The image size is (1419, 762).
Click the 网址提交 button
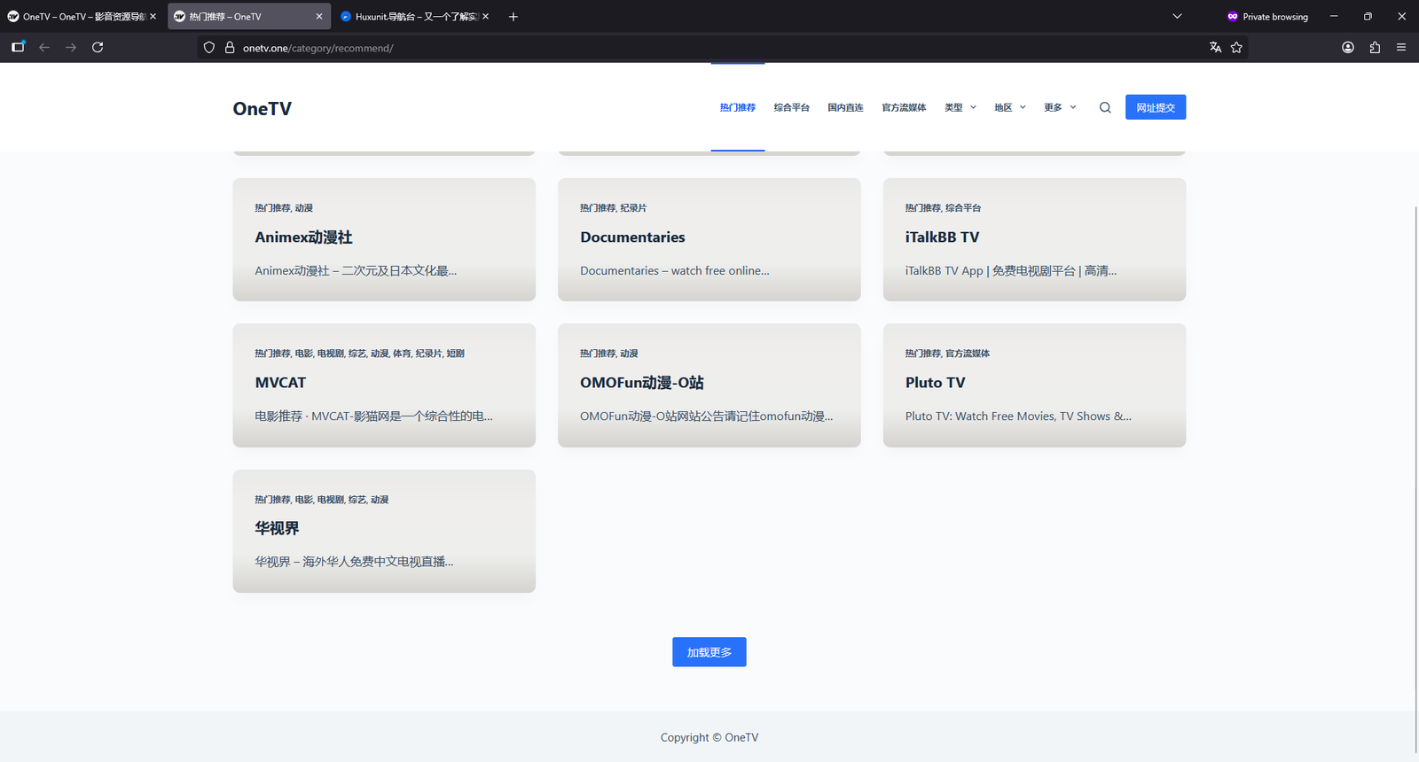[1156, 107]
